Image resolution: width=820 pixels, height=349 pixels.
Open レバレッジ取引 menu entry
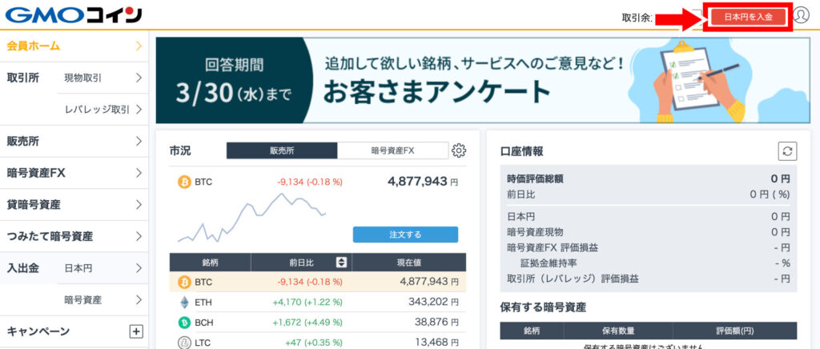click(103, 109)
